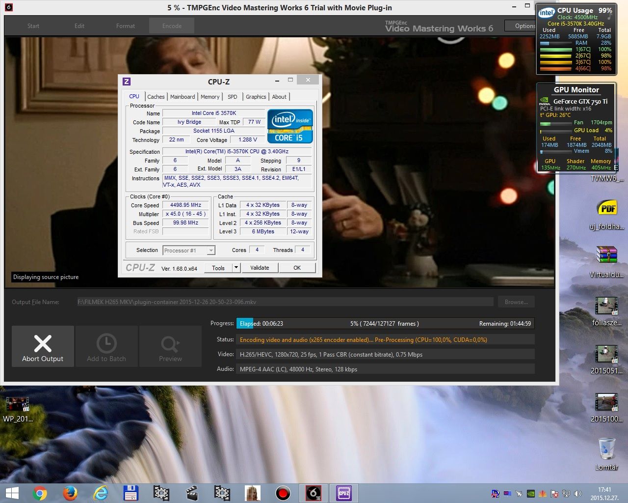Expand the Tools dropdown arrow in CPU-Z
The image size is (628, 503).
point(236,268)
